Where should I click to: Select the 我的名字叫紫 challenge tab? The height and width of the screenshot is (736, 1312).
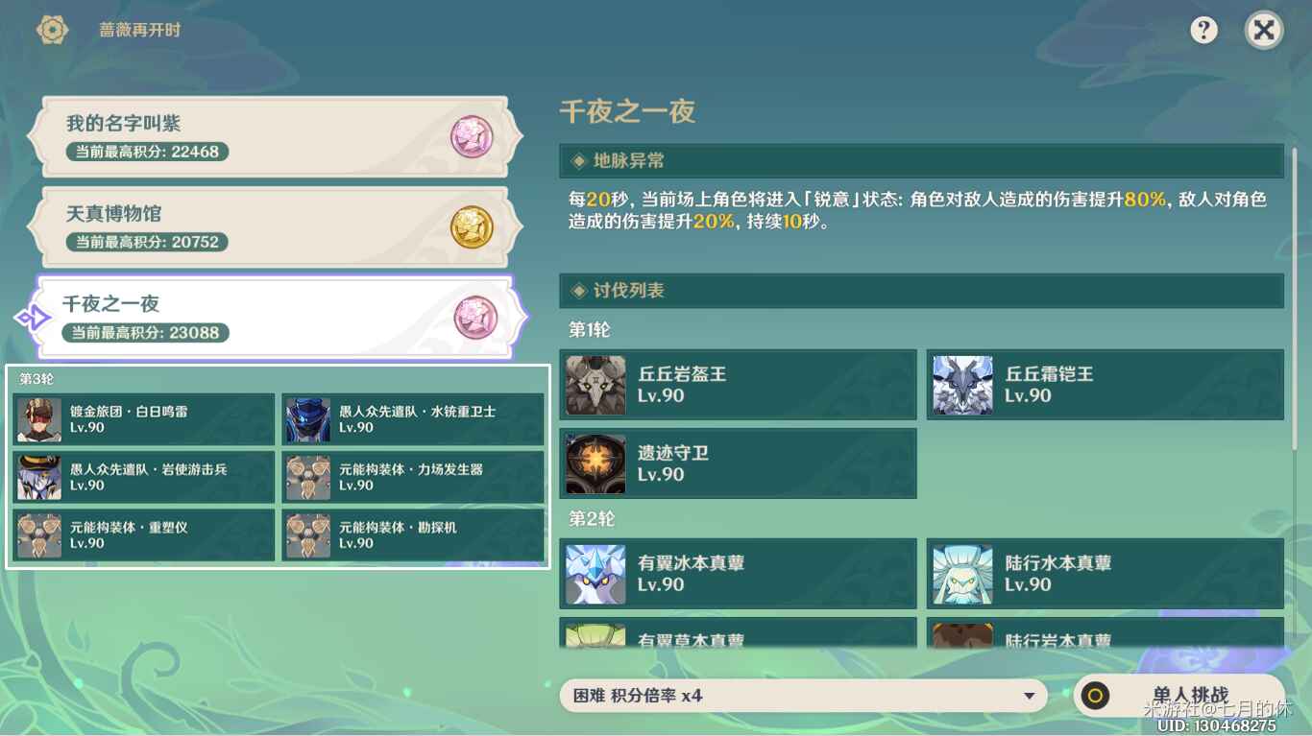[275, 136]
